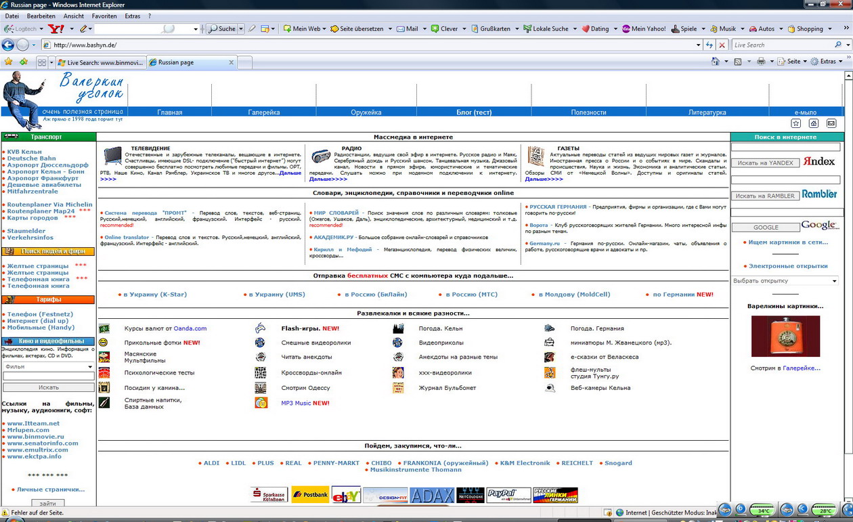Click the Dating heart icon
Image resolution: width=853 pixels, height=522 pixels.
tap(586, 29)
